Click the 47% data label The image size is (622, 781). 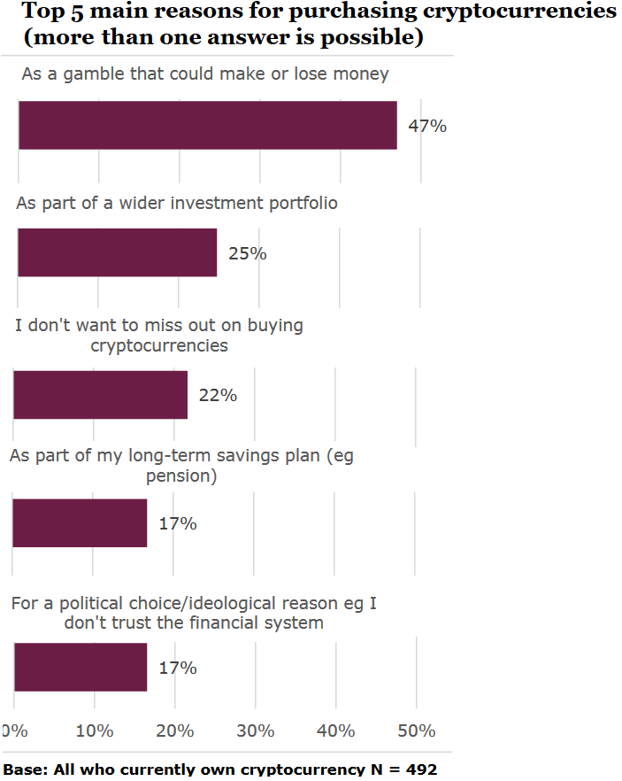pos(427,126)
